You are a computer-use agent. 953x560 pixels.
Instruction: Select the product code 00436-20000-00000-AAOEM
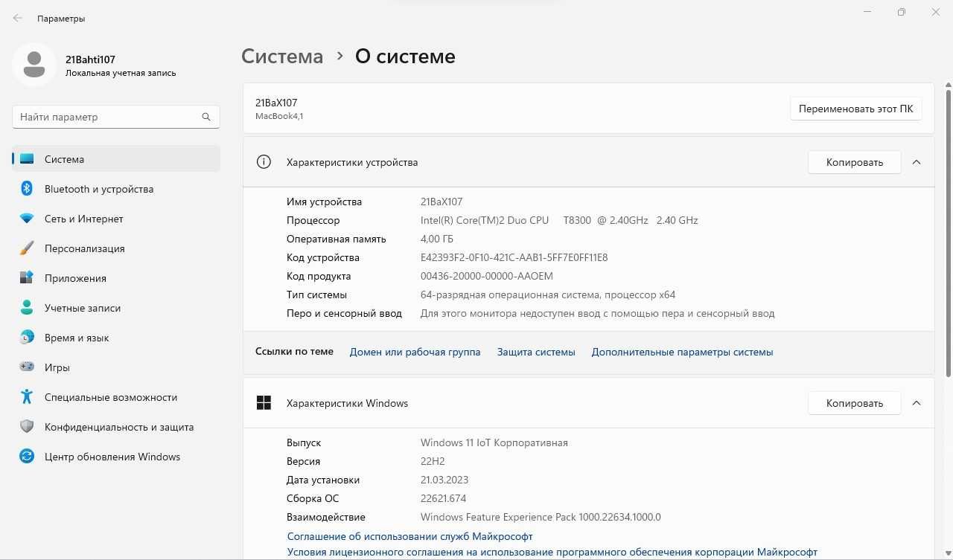pyautogui.click(x=487, y=276)
